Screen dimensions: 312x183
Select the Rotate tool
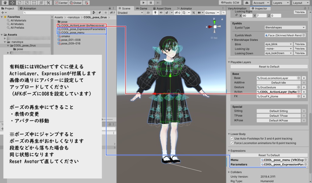tap(19, 2)
